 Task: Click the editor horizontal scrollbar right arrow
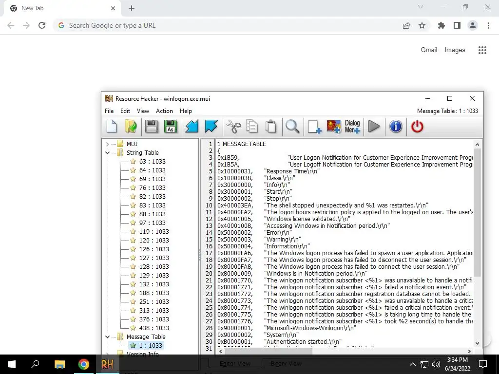(469, 351)
